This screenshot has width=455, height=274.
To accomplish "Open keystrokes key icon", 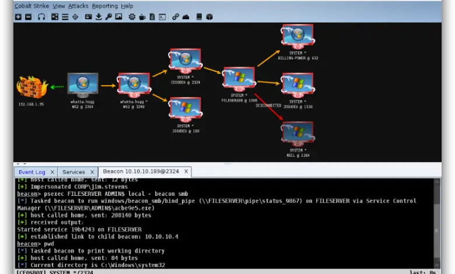I will coord(108,17).
